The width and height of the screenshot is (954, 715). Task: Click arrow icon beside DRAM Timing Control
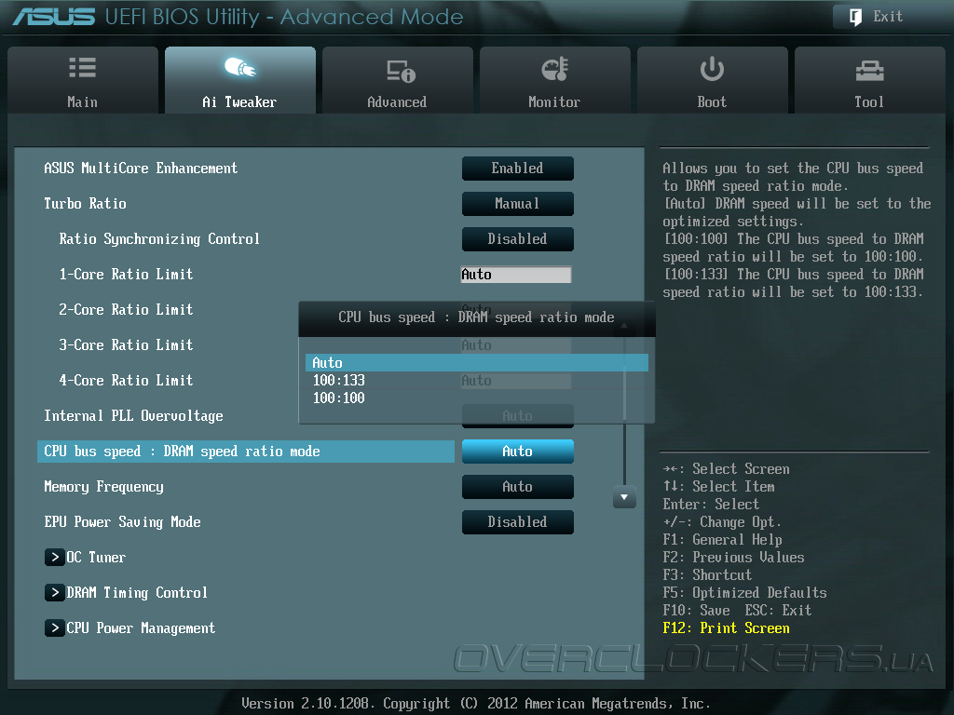(x=55, y=592)
